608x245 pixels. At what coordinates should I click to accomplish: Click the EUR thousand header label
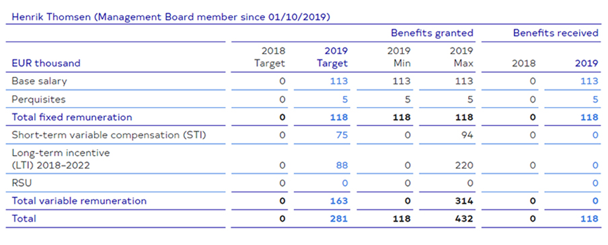tap(46, 63)
